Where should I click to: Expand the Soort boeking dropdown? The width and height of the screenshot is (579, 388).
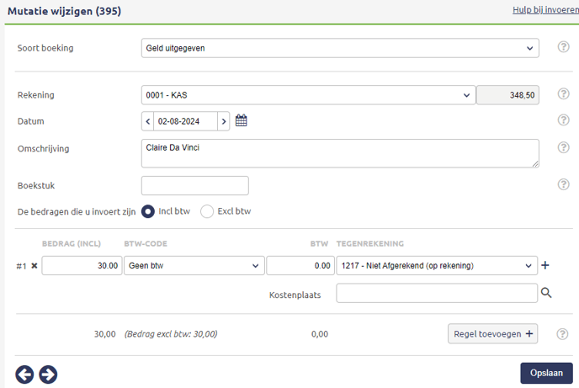(339, 48)
